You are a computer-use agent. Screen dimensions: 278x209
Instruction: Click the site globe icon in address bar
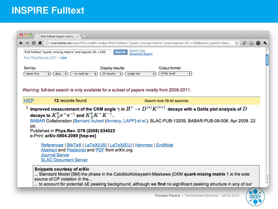pyautogui.click(x=47, y=43)
